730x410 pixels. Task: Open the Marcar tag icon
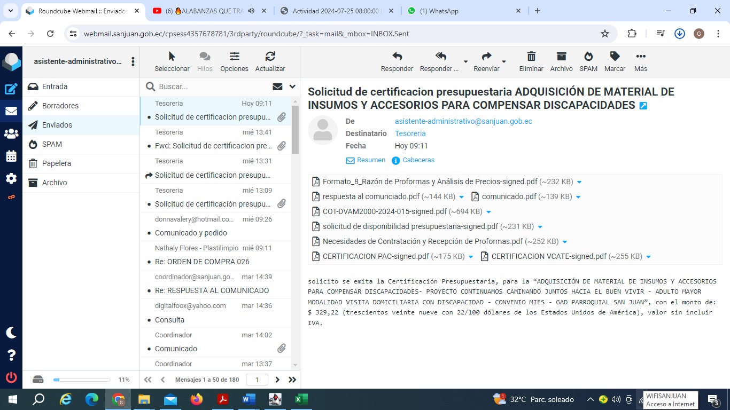(615, 57)
